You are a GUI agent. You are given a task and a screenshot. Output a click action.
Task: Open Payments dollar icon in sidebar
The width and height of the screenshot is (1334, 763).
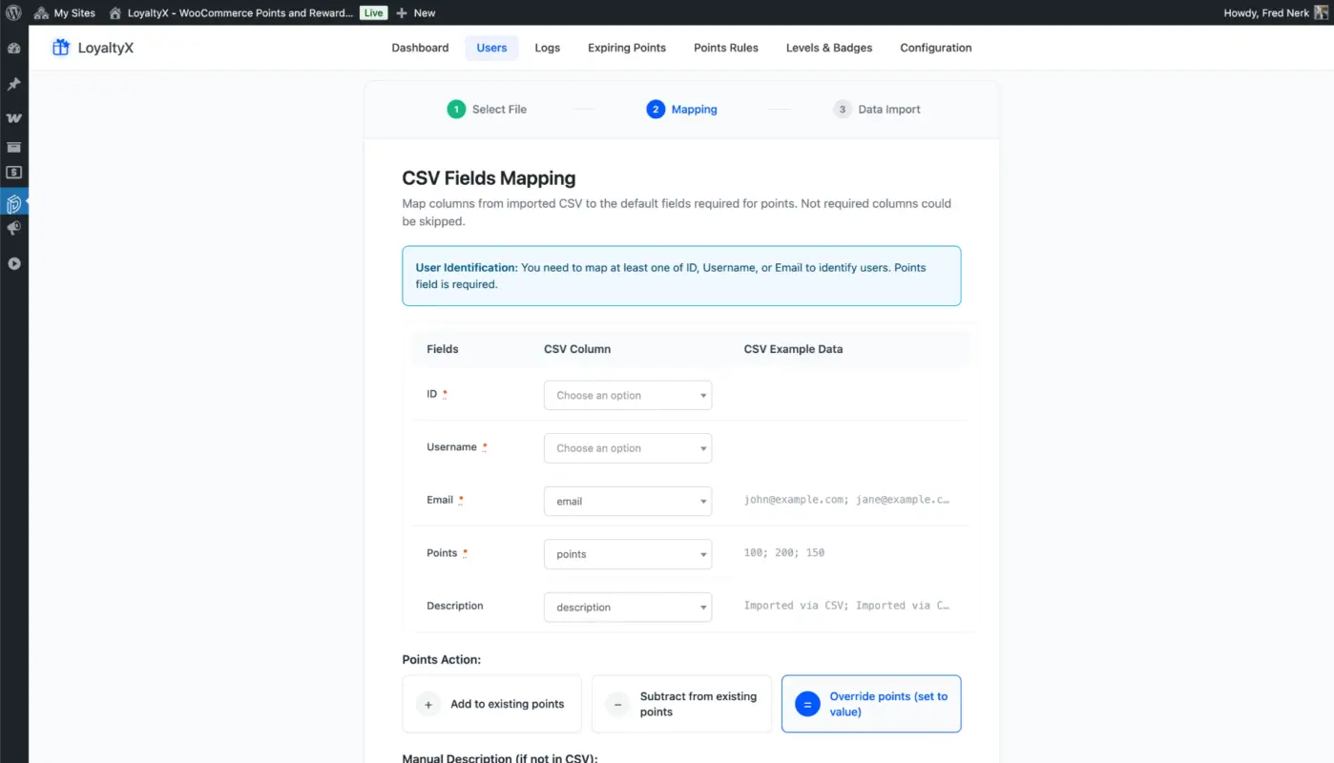tap(13, 173)
